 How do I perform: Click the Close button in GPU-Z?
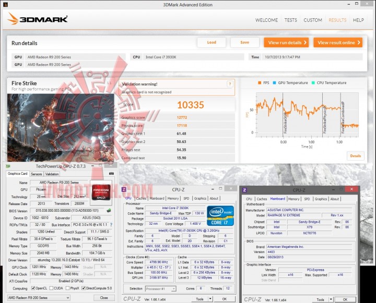tap(104, 297)
